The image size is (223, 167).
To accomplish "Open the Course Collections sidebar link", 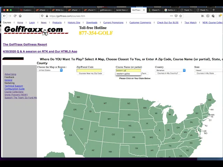I will click(x=14, y=92).
